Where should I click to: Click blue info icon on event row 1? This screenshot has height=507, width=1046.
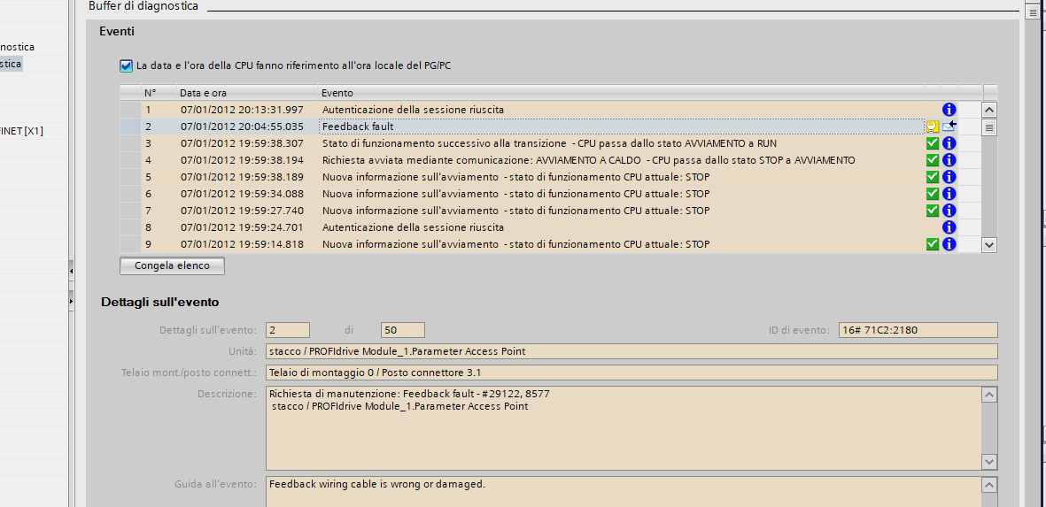tap(949, 110)
